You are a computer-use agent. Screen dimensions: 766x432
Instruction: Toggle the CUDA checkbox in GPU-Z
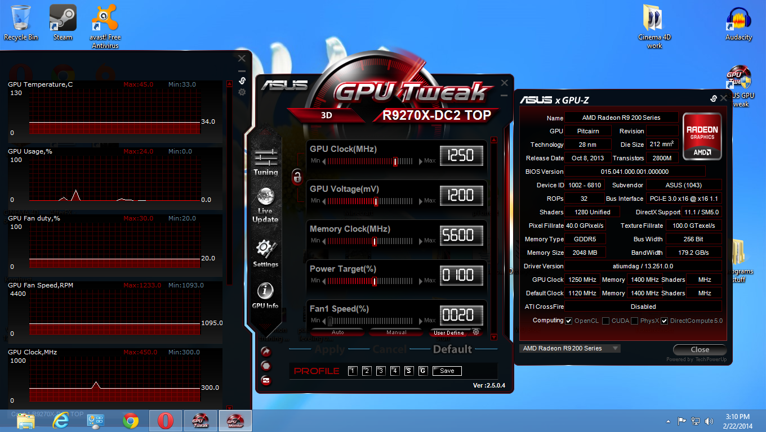605,321
